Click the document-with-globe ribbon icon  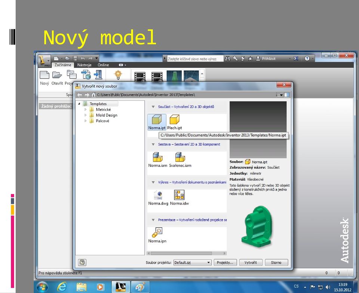[86, 75]
